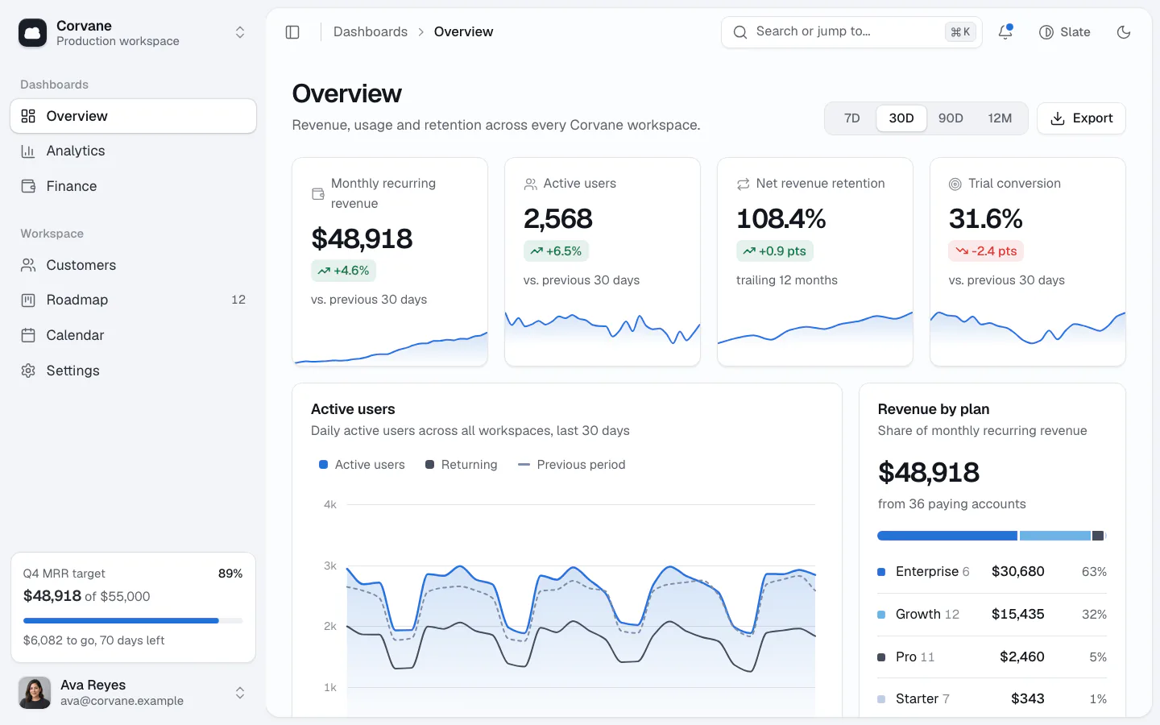Select the 12M time range
This screenshot has width=1160, height=725.
click(x=1000, y=118)
